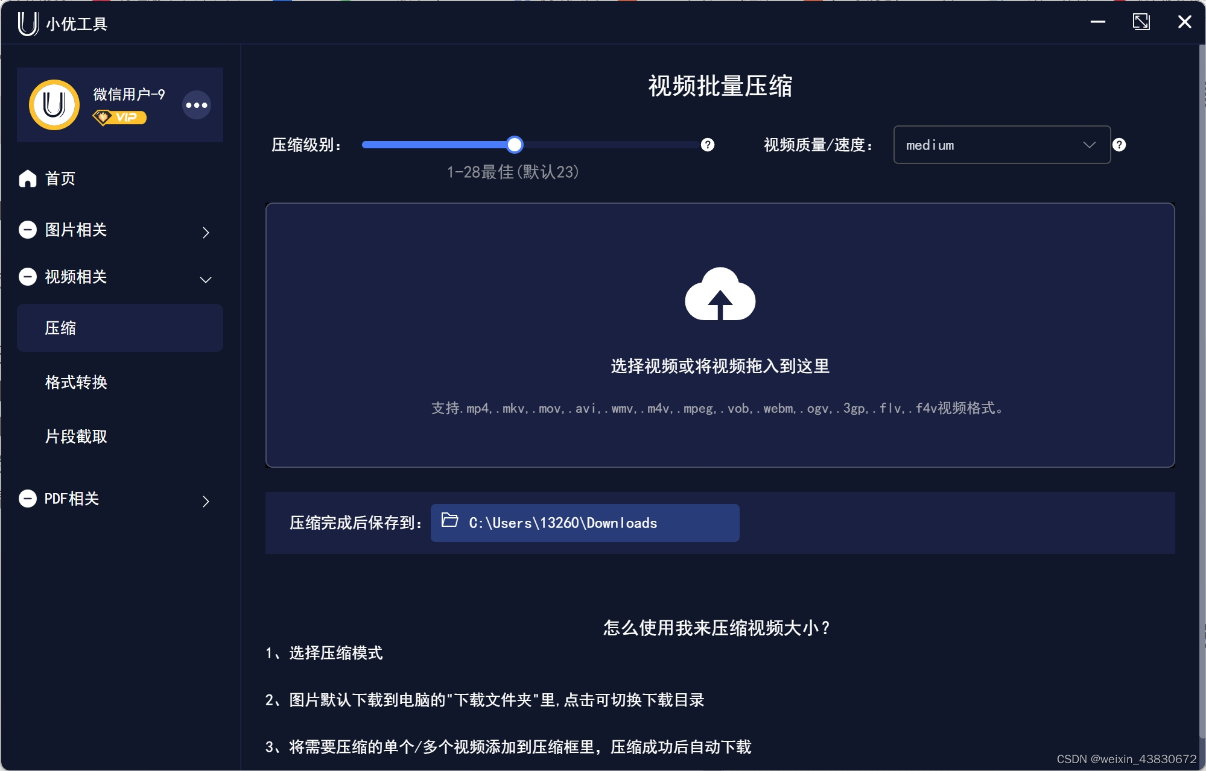The image size is (1206, 771).
Task: Click the cloud upload icon
Action: coord(720,294)
